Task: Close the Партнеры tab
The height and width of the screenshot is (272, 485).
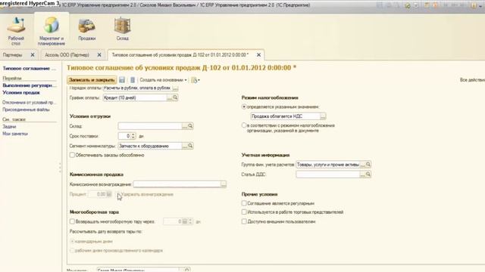Action: pos(33,55)
